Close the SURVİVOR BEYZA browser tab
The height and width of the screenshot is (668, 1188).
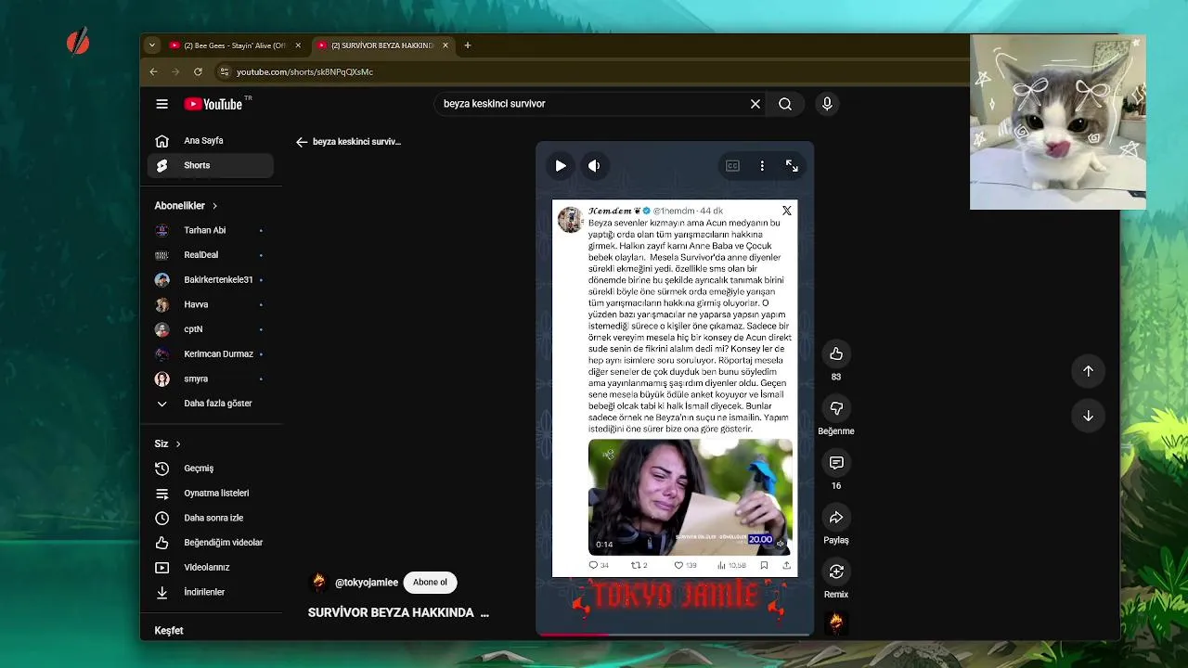445,45
